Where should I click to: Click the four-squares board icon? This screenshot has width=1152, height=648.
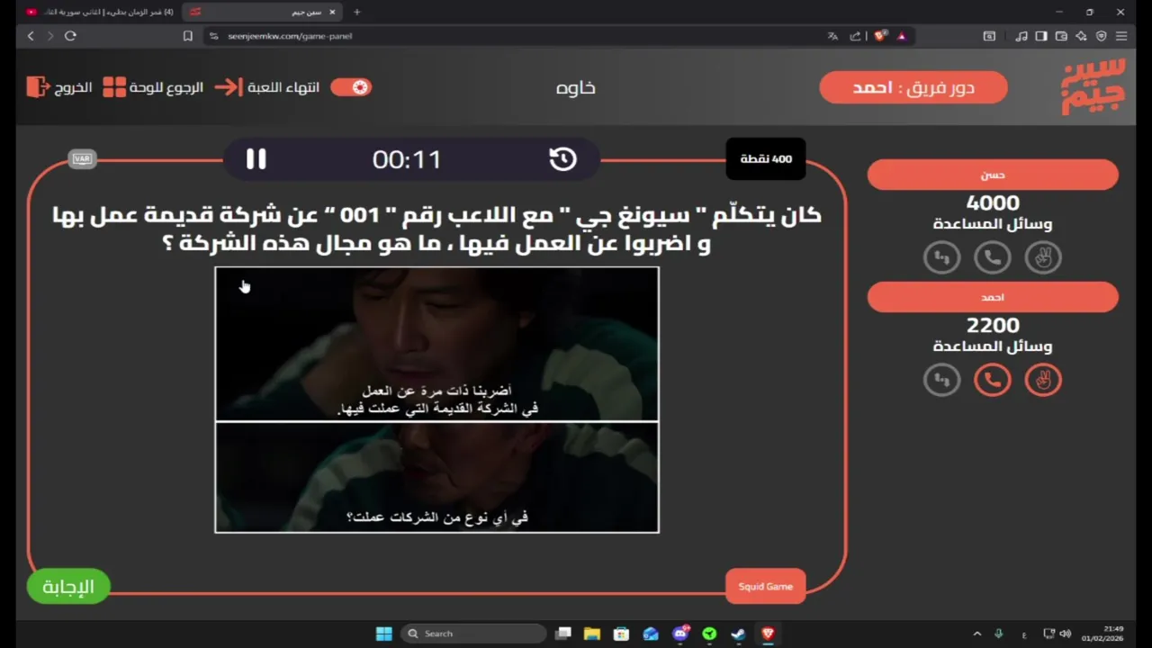pyautogui.click(x=114, y=87)
